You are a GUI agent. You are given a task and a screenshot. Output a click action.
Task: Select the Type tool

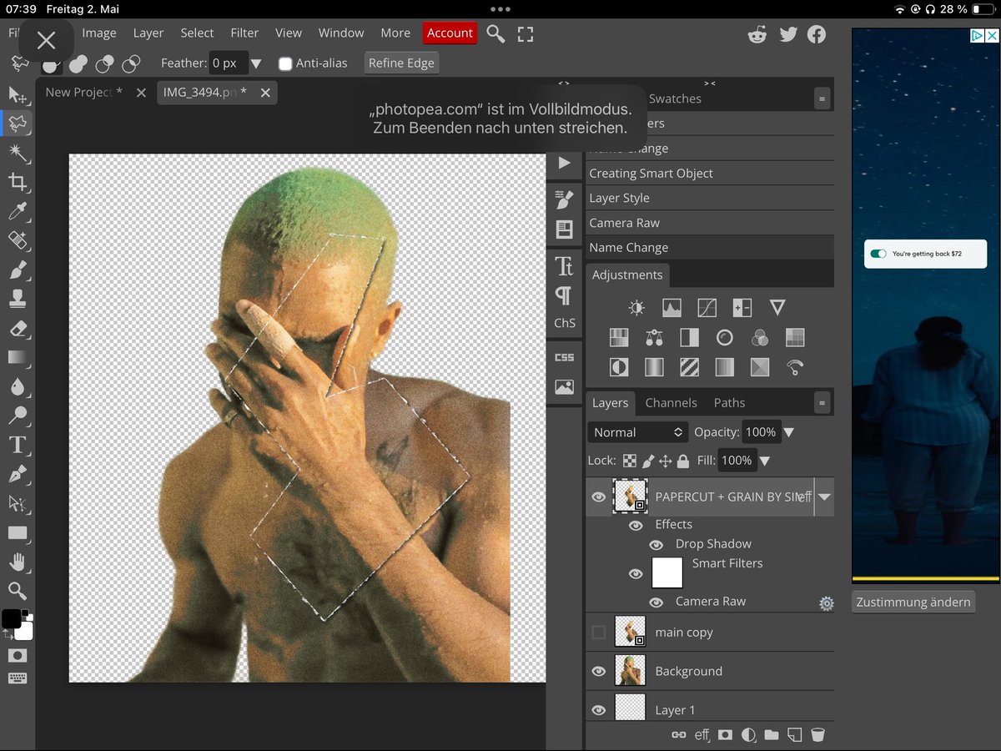18,445
